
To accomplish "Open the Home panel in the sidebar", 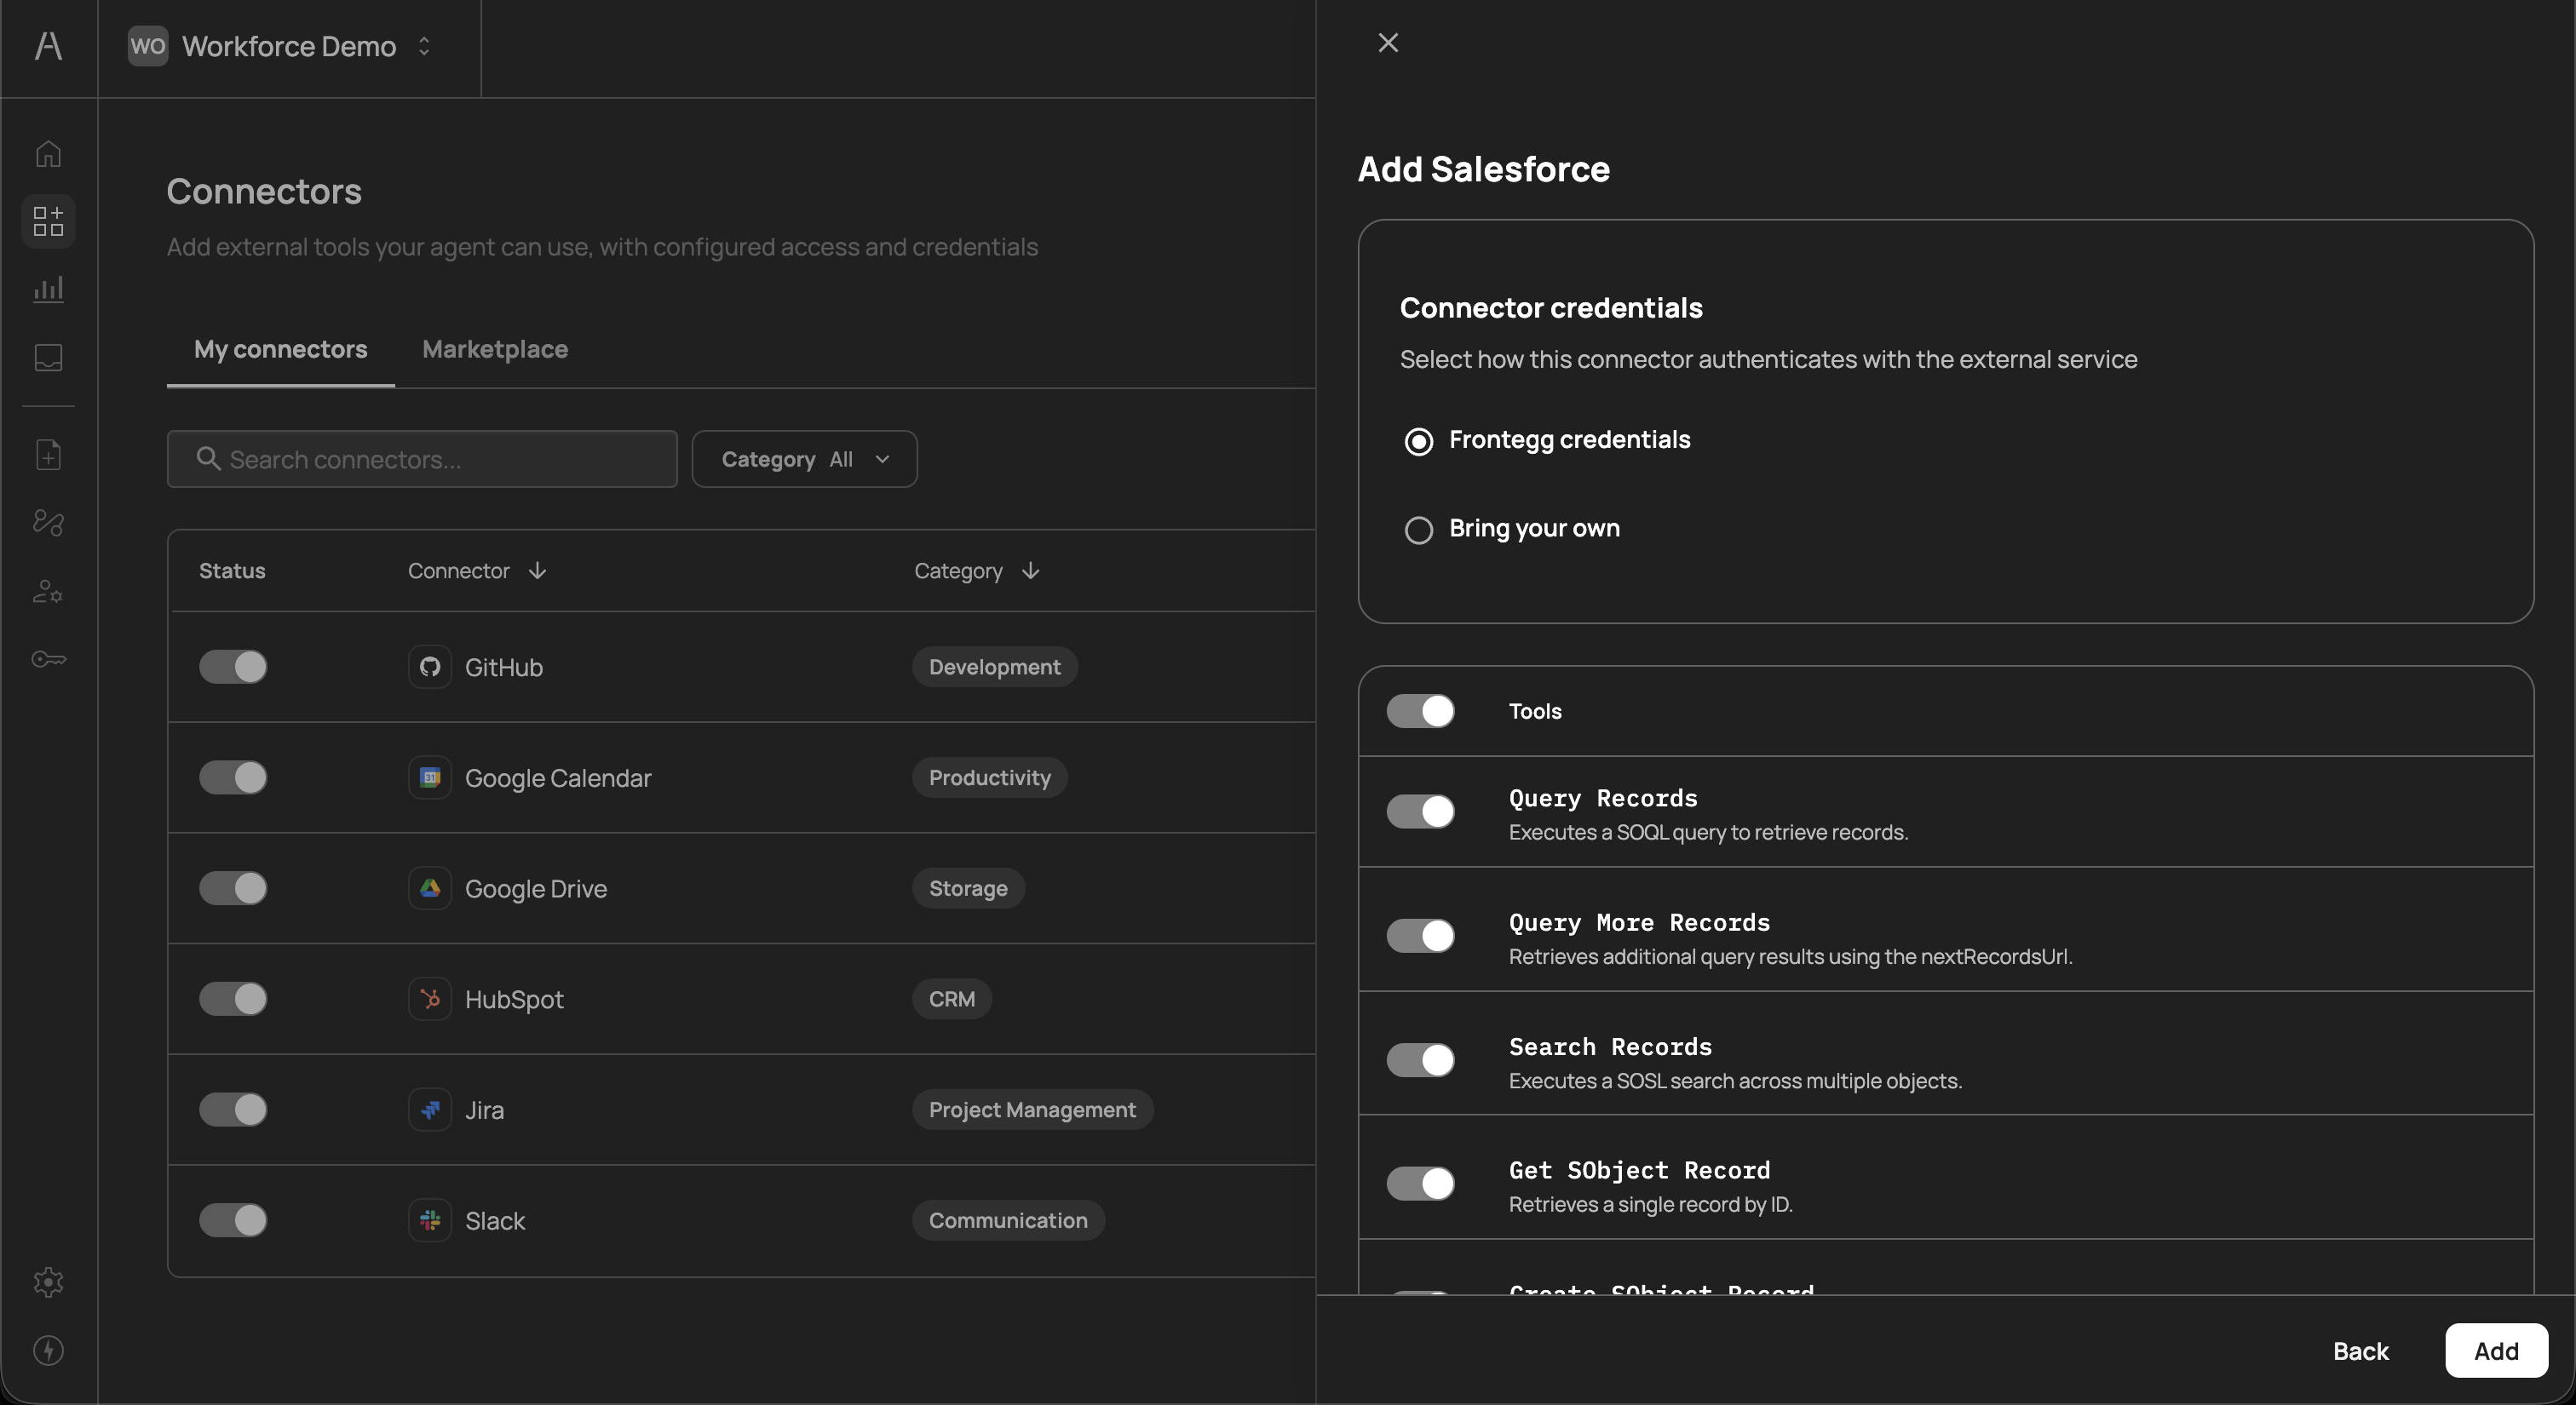I will pos(47,153).
